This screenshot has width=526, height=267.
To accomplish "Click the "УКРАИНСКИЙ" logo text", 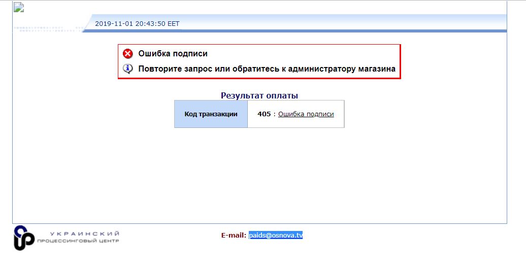I will (85, 233).
